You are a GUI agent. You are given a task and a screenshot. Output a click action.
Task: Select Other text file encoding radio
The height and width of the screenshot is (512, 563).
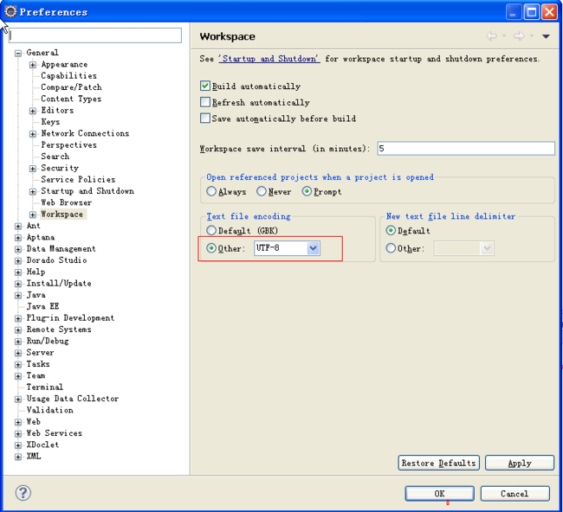click(x=211, y=248)
